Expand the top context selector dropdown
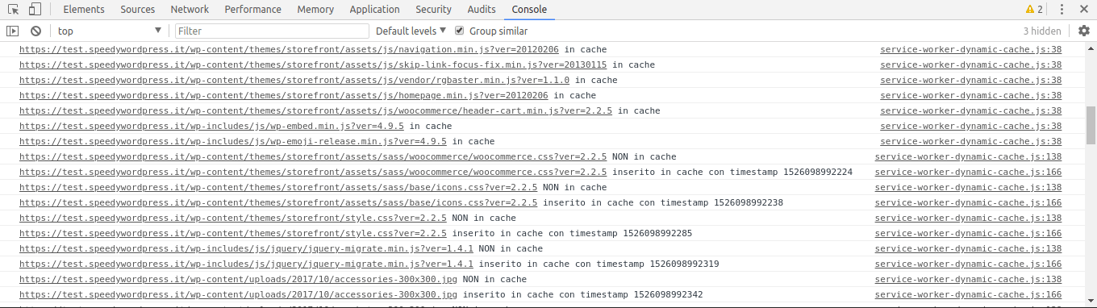This screenshot has width=1097, height=308. point(108,31)
